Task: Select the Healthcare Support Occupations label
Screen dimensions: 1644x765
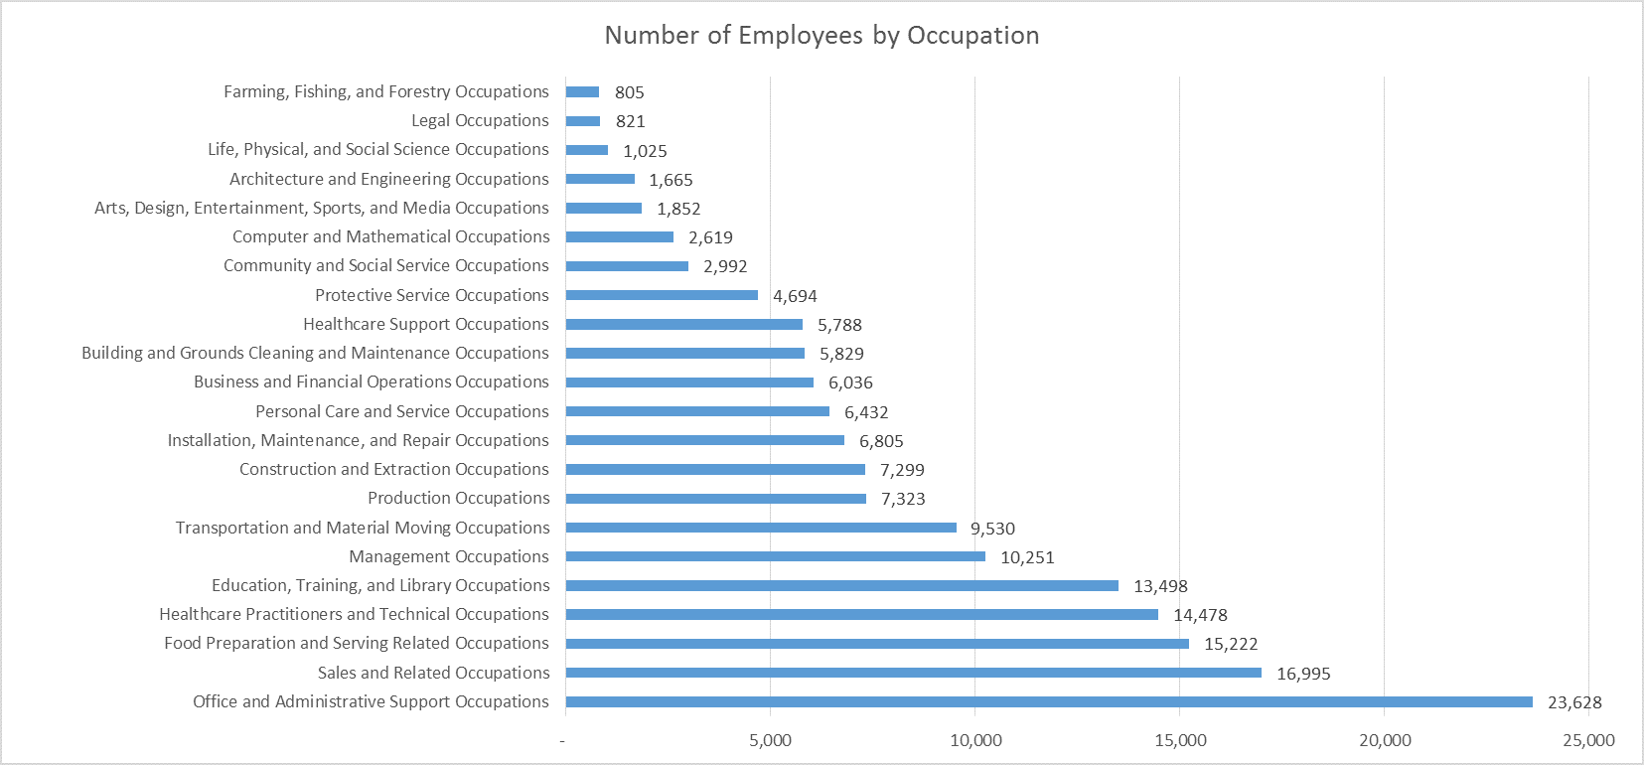Action: click(425, 324)
